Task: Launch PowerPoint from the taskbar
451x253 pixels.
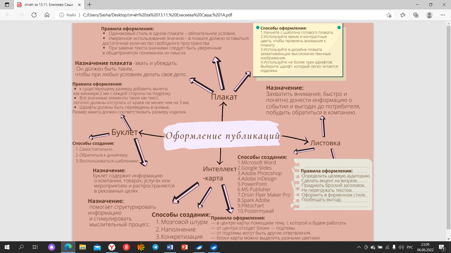Action: click(184, 248)
